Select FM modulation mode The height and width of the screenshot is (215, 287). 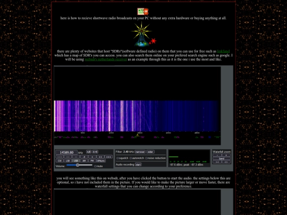pos(92,161)
